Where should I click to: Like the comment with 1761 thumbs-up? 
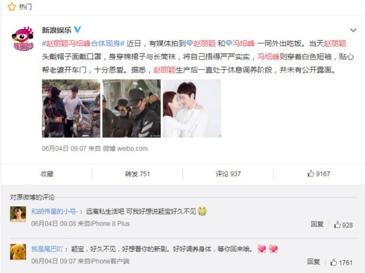click(341, 262)
